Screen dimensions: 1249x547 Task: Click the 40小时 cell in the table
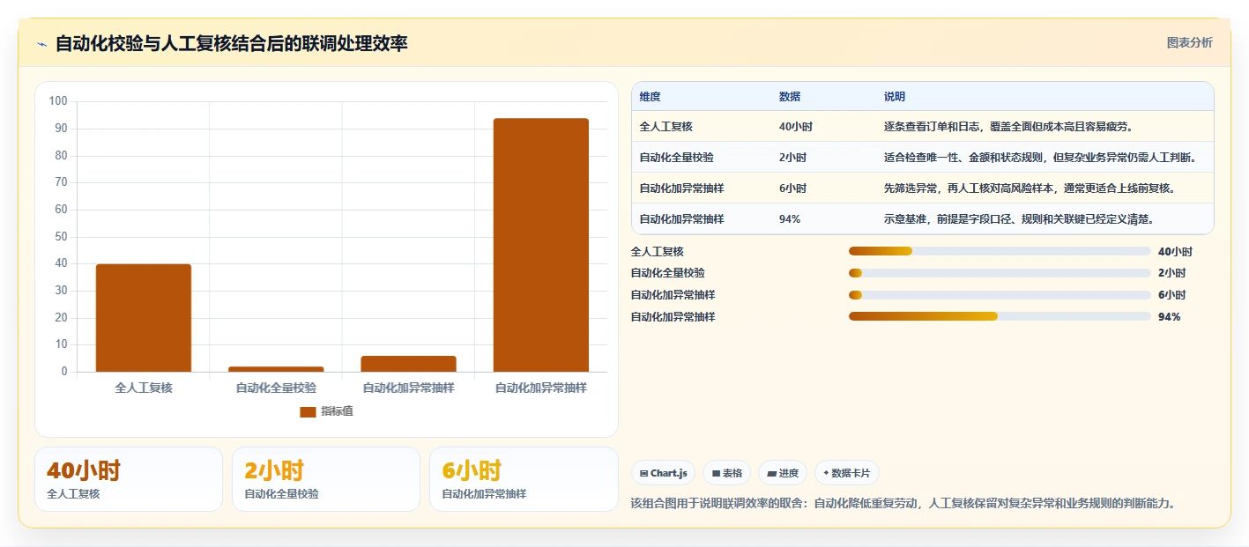(x=796, y=127)
